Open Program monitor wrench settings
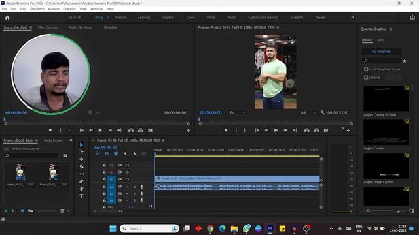Viewport: 419px width, 235px height. (x=323, y=113)
